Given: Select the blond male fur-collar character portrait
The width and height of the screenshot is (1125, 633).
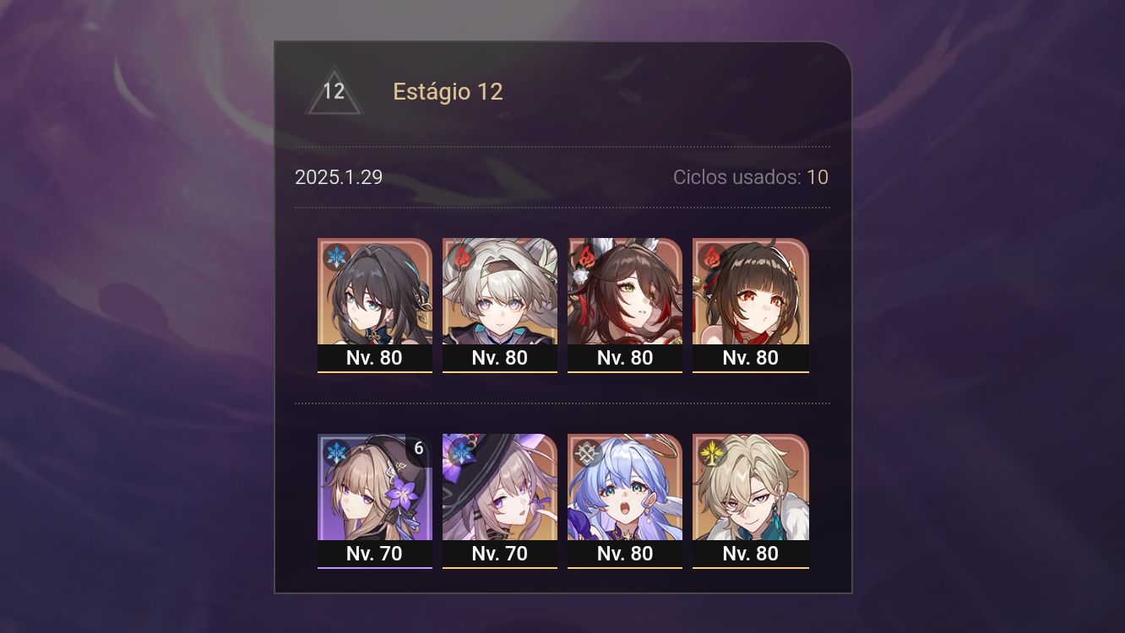Looking at the screenshot, I should click(751, 501).
